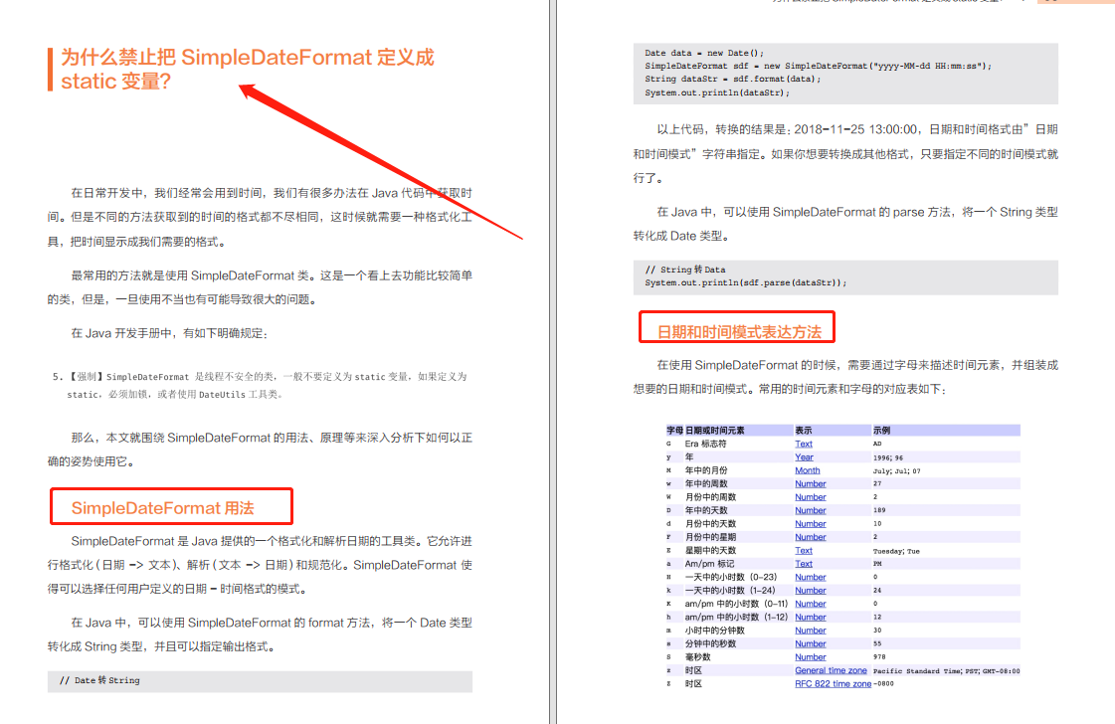Click the 字母 table header cell
Image resolution: width=1115 pixels, height=724 pixels.
click(673, 429)
